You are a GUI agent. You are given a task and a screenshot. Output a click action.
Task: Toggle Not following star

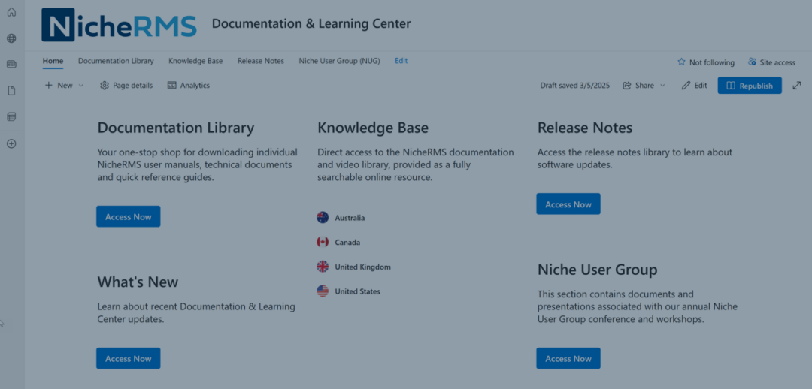pos(705,62)
